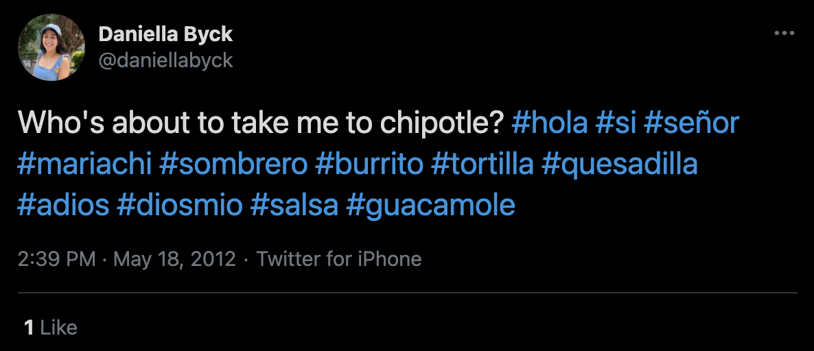Click the #sombrero hashtag
This screenshot has height=351, width=814.
click(232, 165)
